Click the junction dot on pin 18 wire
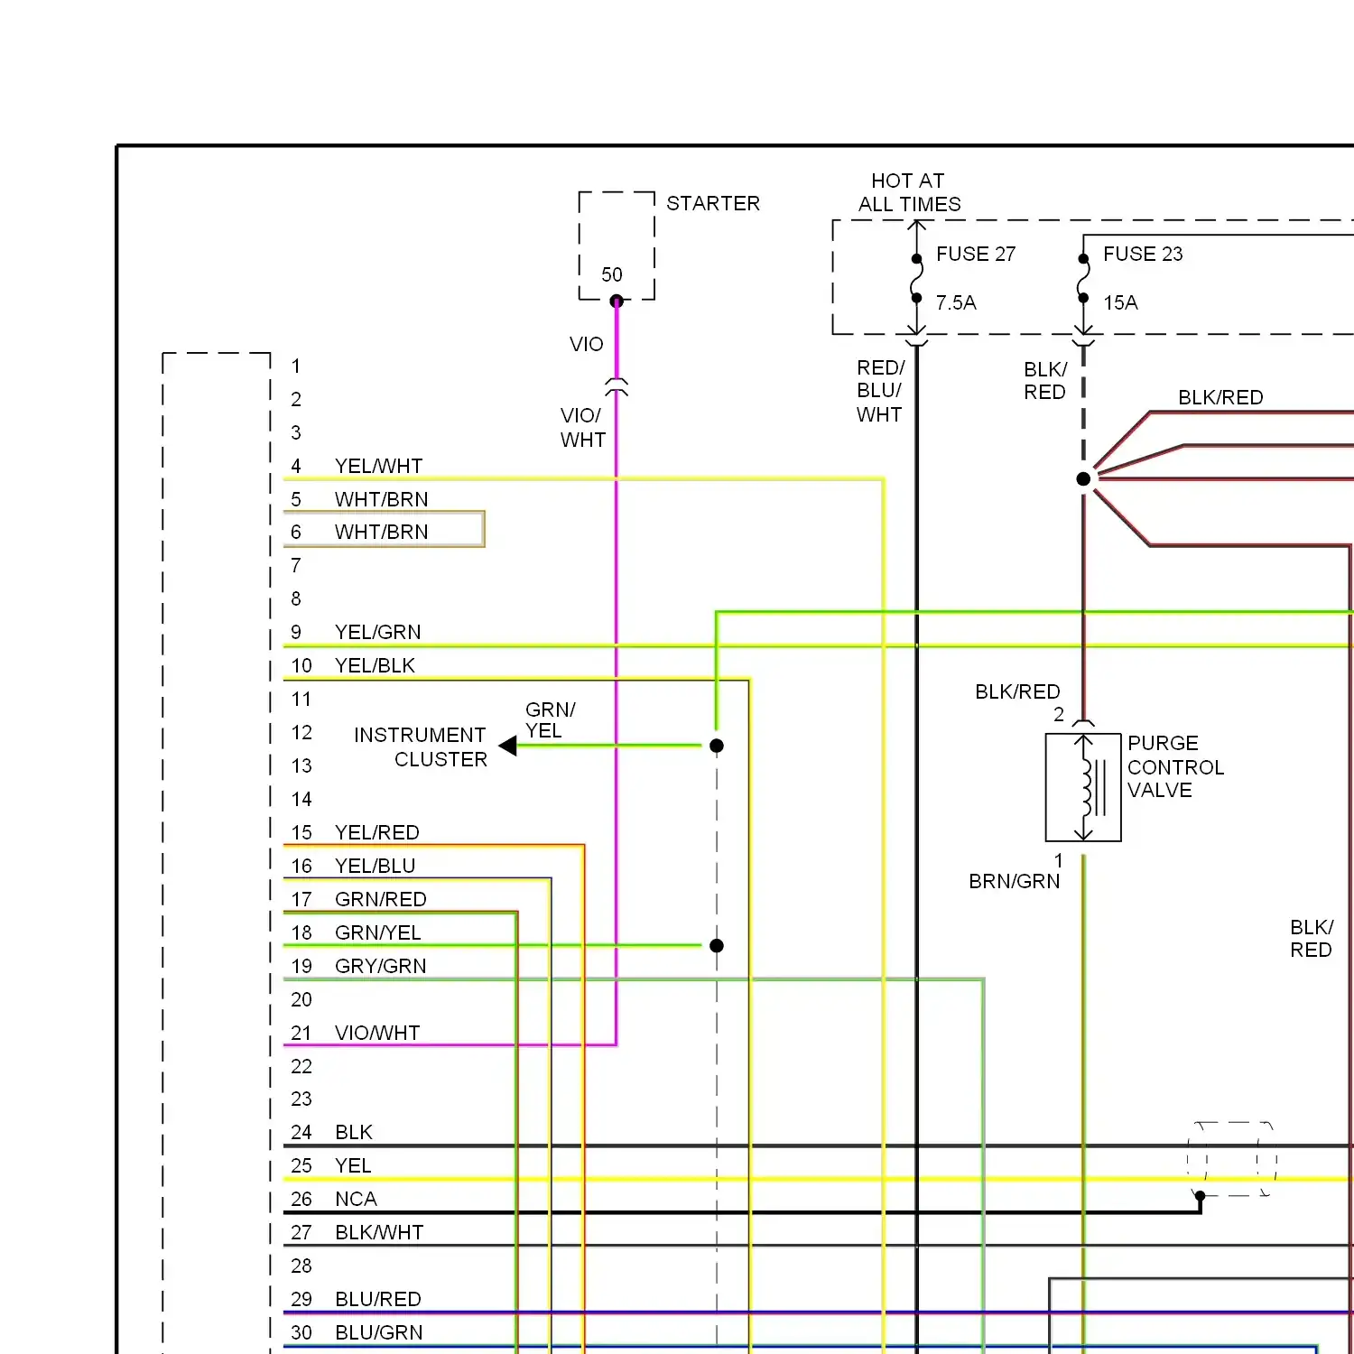This screenshot has height=1354, width=1354. point(717,946)
